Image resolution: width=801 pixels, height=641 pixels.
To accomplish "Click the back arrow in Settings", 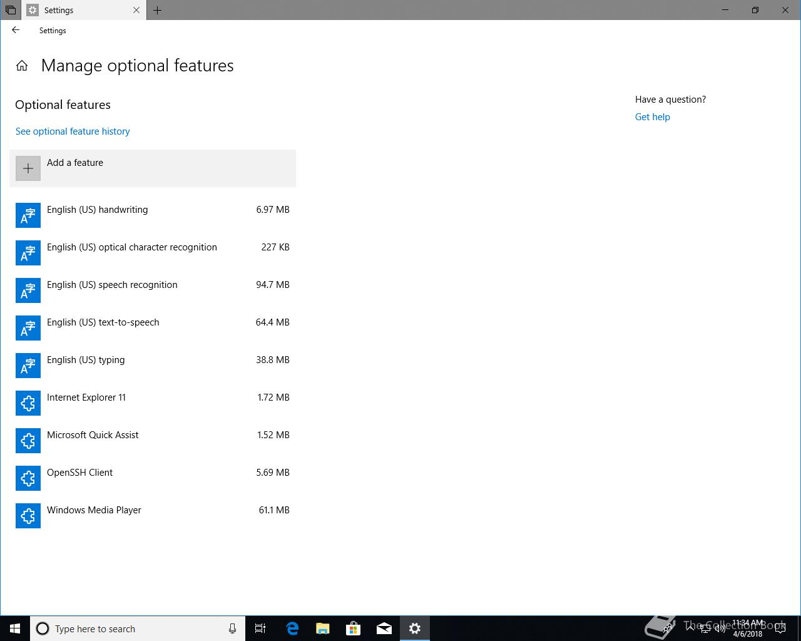I will [x=16, y=30].
